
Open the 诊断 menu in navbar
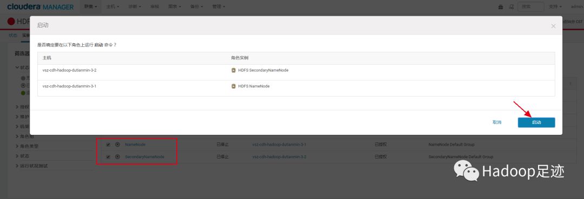135,6
